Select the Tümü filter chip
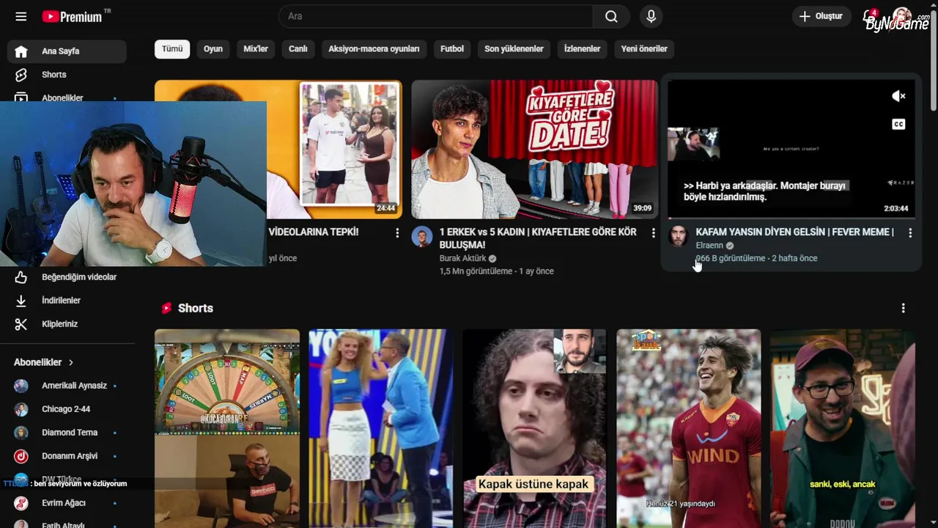Screen dimensions: 938x528 [x=172, y=49]
